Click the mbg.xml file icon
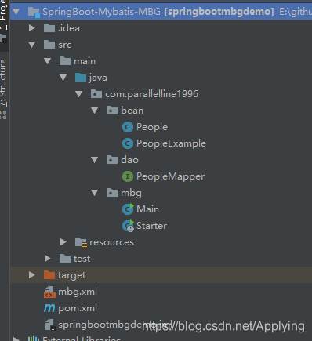Screen dimensions: 312x341 click(49, 292)
